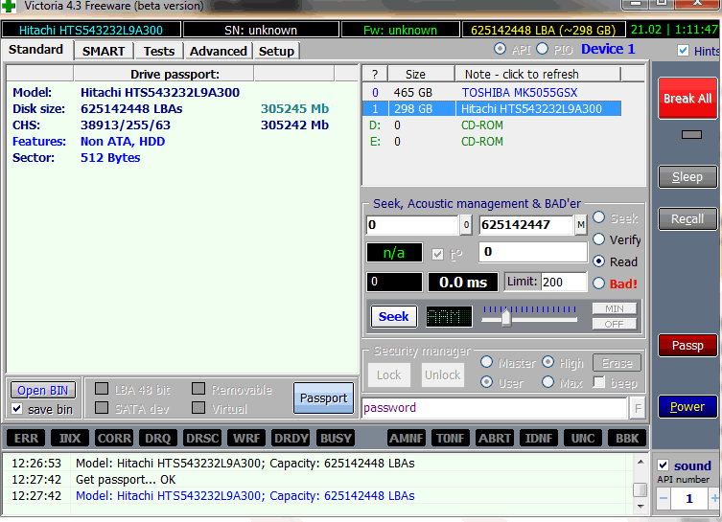Disable the sound checkbox
The height and width of the screenshot is (522, 722).
coord(664,465)
